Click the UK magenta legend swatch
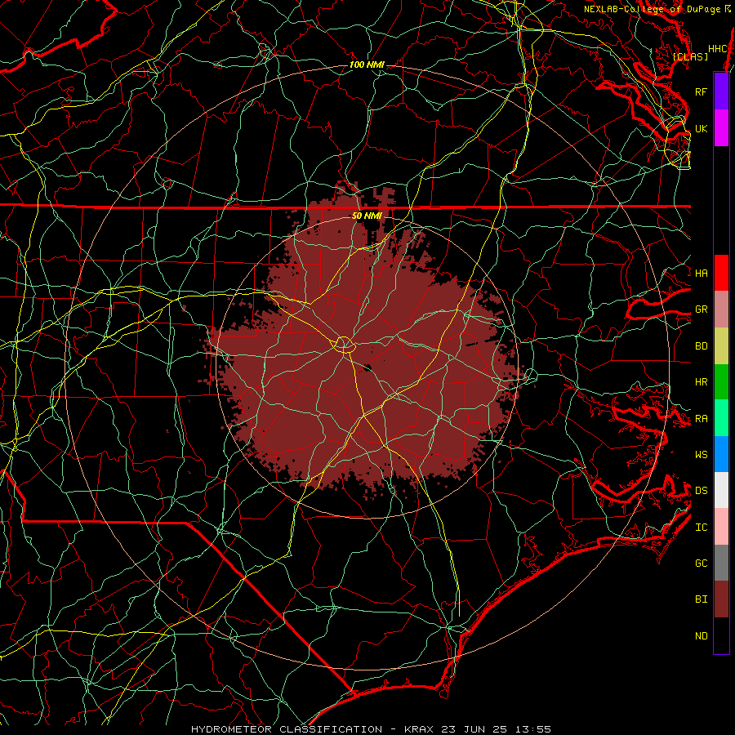 [721, 128]
